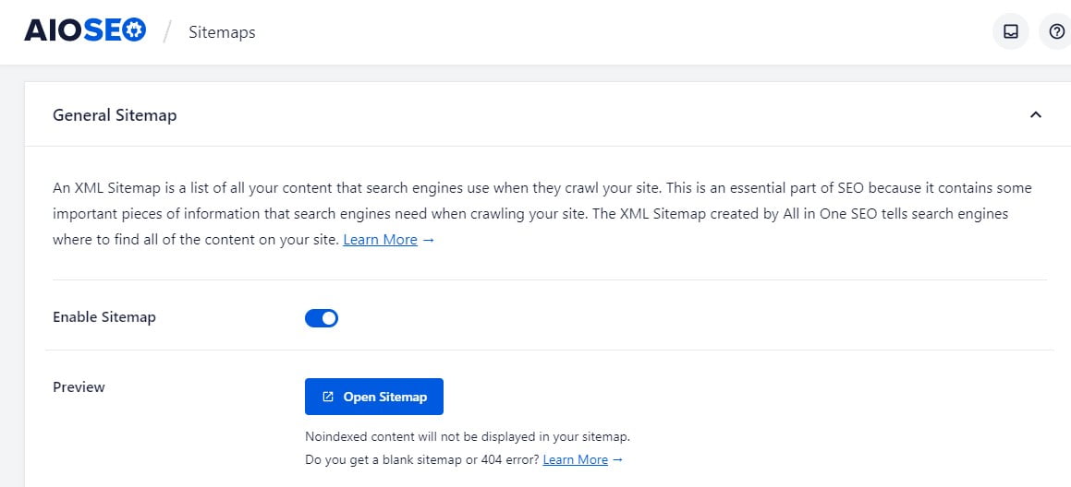Viewport: 1071px width, 487px height.
Task: Open the help question mark icon
Action: point(1056,31)
